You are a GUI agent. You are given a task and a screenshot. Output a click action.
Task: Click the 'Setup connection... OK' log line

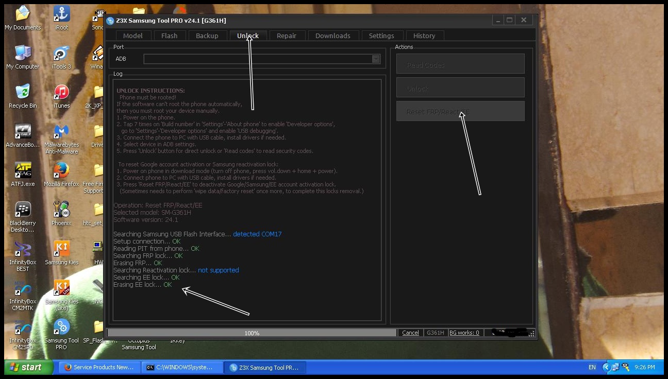coord(147,241)
